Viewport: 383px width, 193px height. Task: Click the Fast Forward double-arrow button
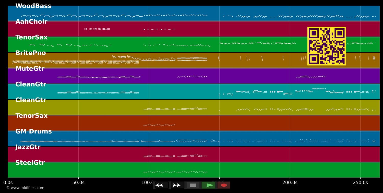[x=177, y=185]
